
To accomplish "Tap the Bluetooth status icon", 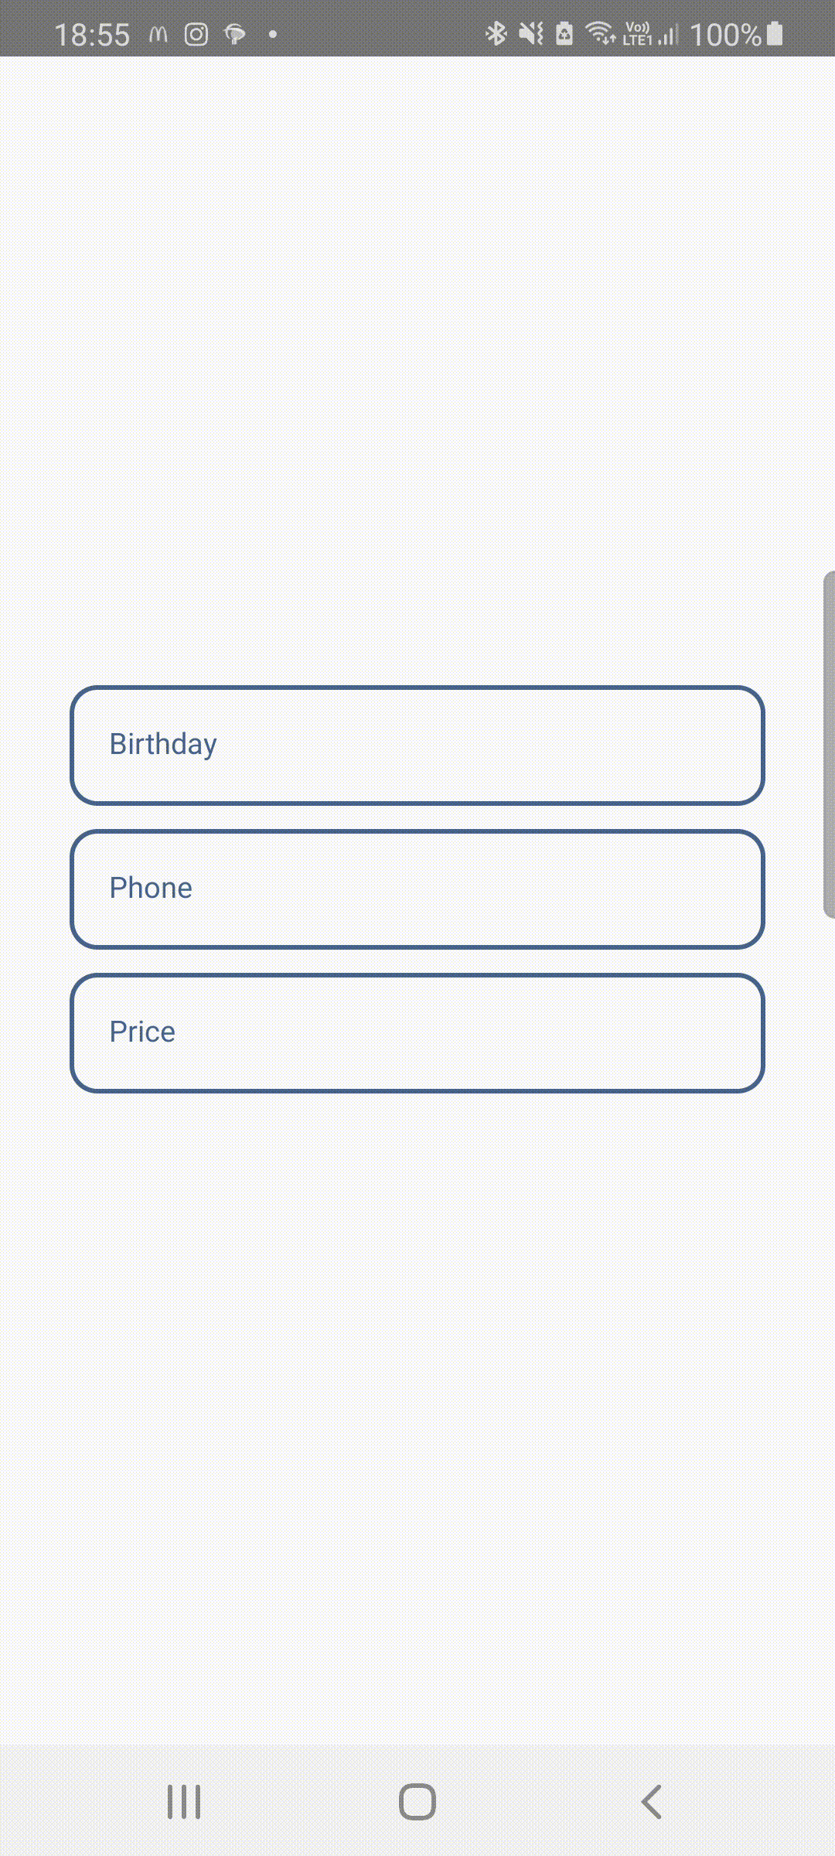I will pyautogui.click(x=496, y=33).
